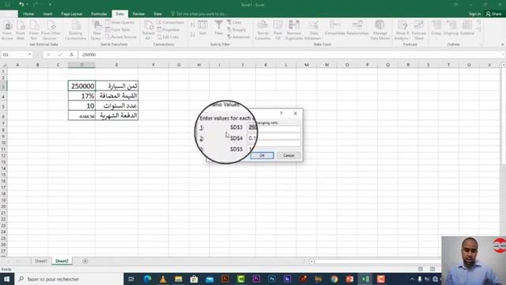Open Microsoft Edge from taskbar
506x285 pixels.
point(148,279)
